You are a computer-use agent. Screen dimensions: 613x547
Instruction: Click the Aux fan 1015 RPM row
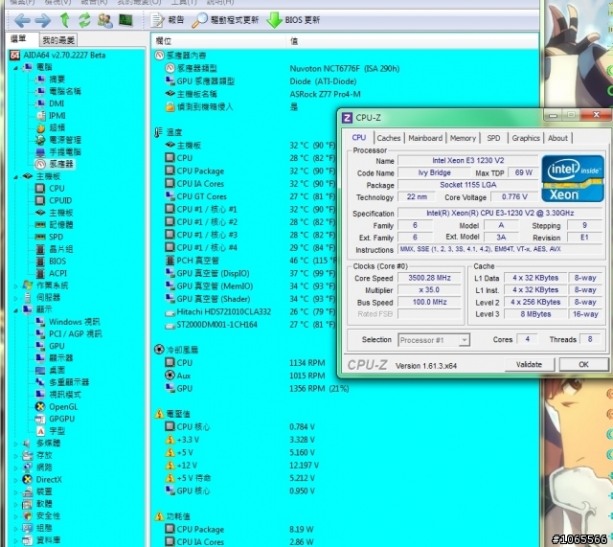[245, 376]
